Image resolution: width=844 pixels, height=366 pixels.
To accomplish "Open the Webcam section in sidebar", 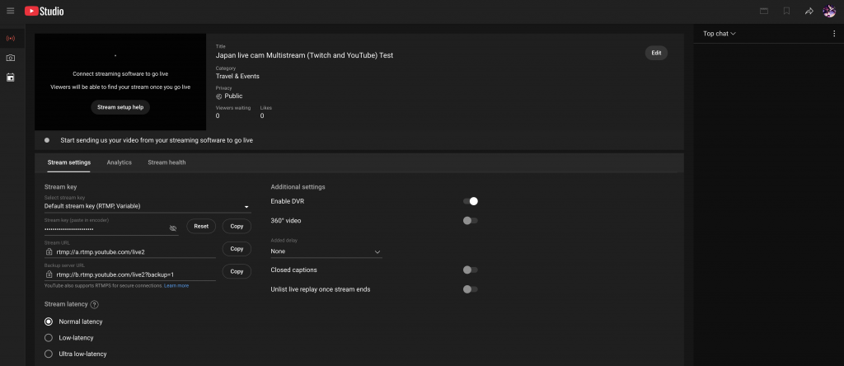I will (x=10, y=58).
